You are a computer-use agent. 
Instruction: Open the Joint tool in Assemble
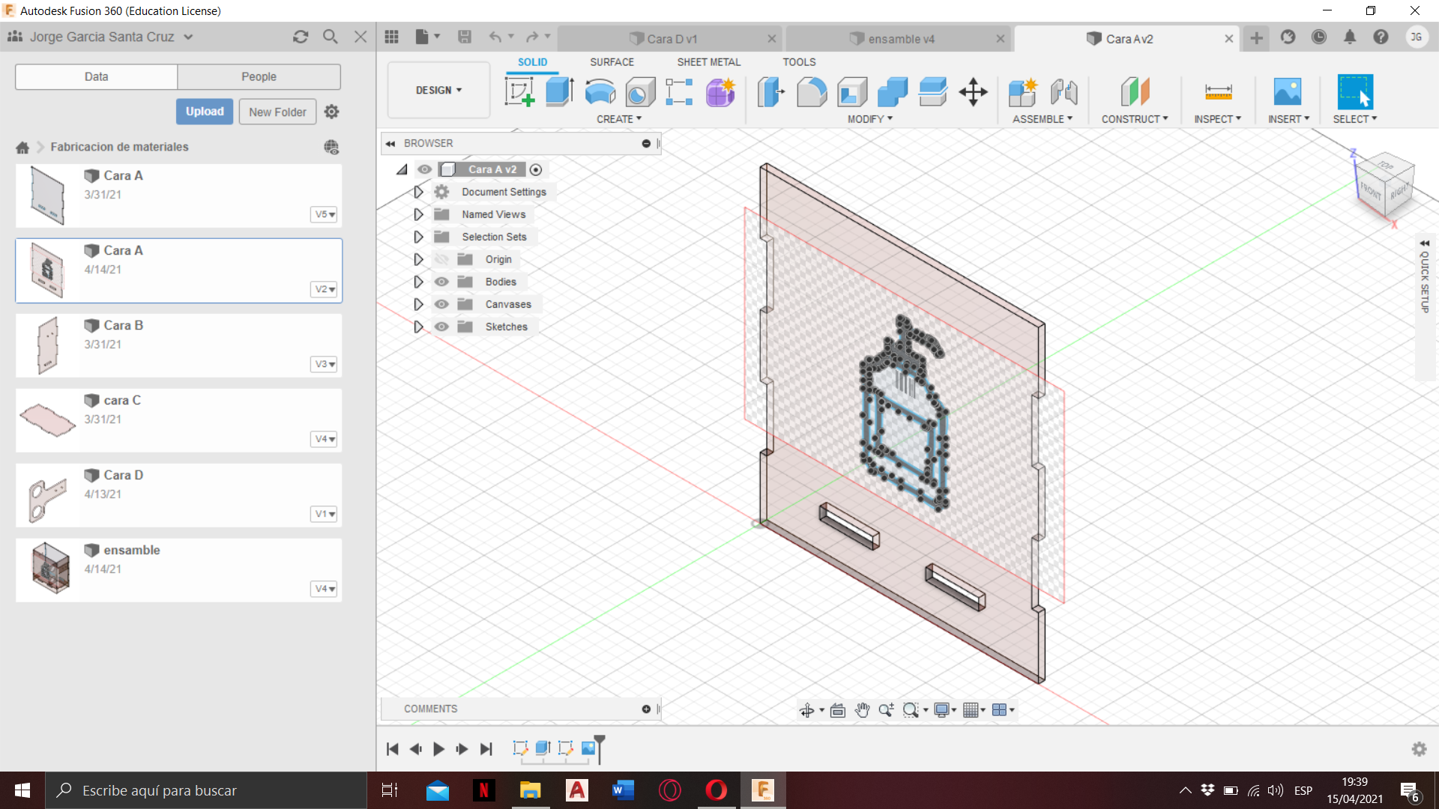click(1064, 91)
